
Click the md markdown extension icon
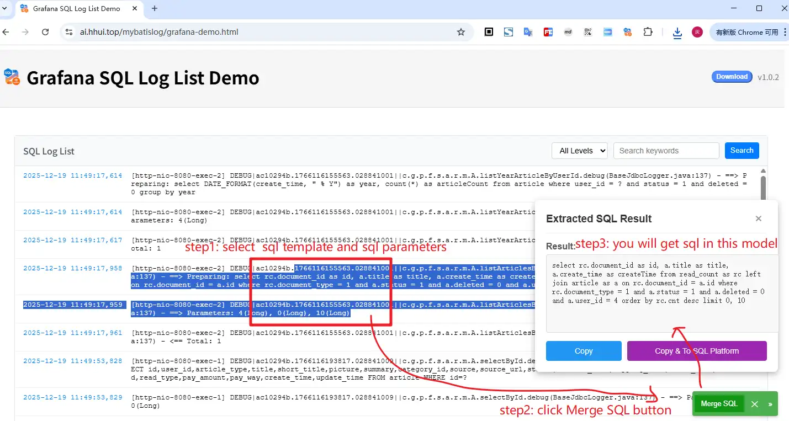(568, 32)
